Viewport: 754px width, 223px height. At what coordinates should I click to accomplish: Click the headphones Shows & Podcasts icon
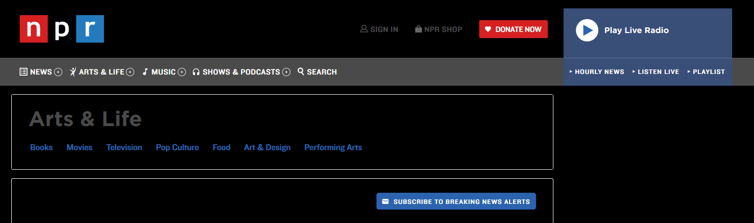point(196,72)
